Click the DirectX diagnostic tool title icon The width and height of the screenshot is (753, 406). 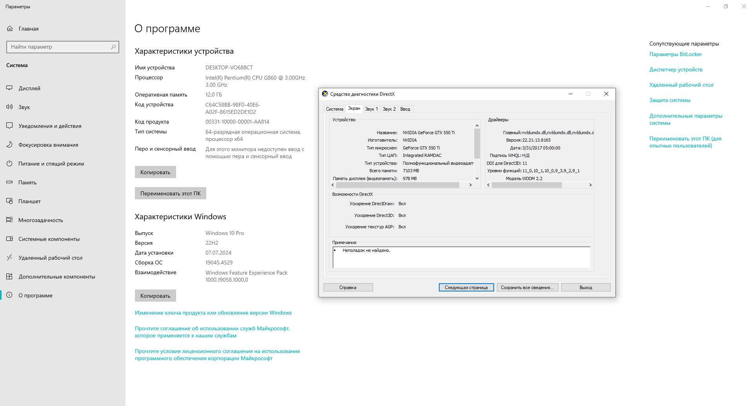point(325,94)
